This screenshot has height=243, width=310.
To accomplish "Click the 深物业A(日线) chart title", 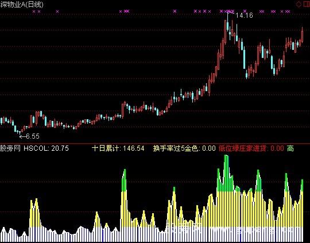I will point(22,5).
